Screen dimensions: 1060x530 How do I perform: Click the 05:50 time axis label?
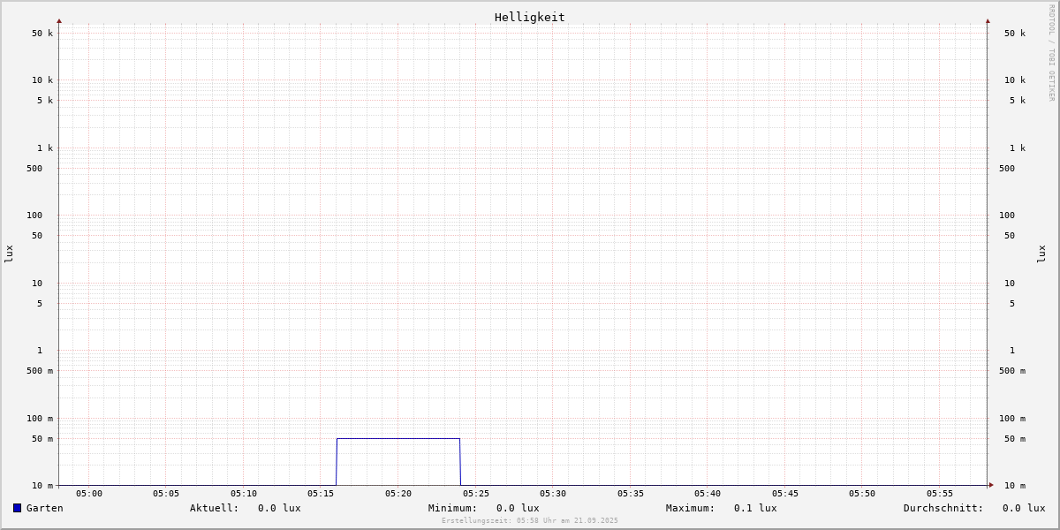coord(862,494)
